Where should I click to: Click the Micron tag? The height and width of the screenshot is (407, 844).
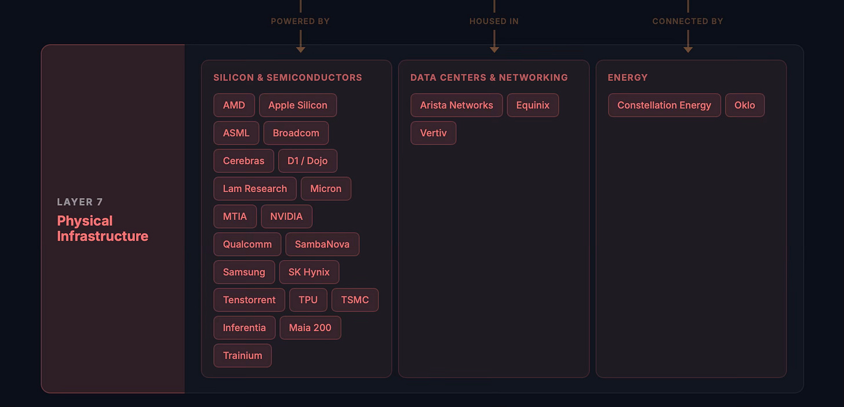tap(326, 188)
